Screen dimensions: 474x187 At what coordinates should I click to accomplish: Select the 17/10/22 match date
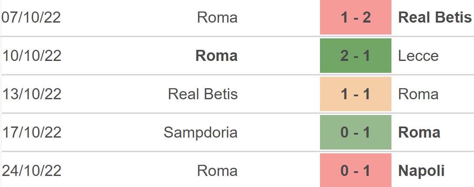pos(31,132)
